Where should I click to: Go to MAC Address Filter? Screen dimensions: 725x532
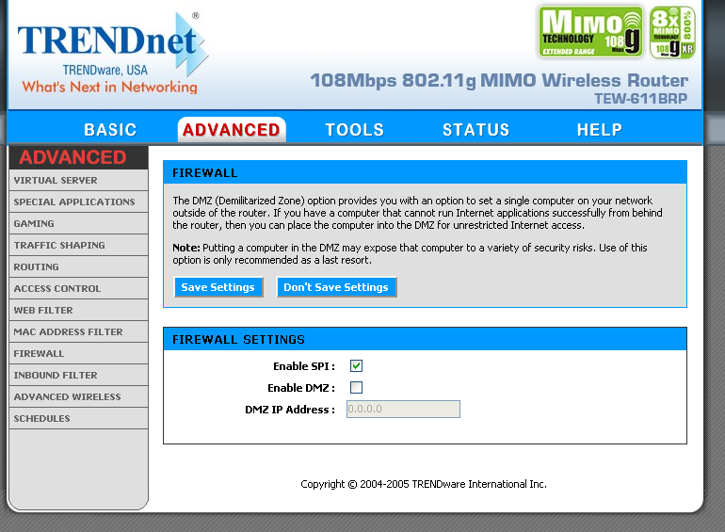[x=78, y=332]
